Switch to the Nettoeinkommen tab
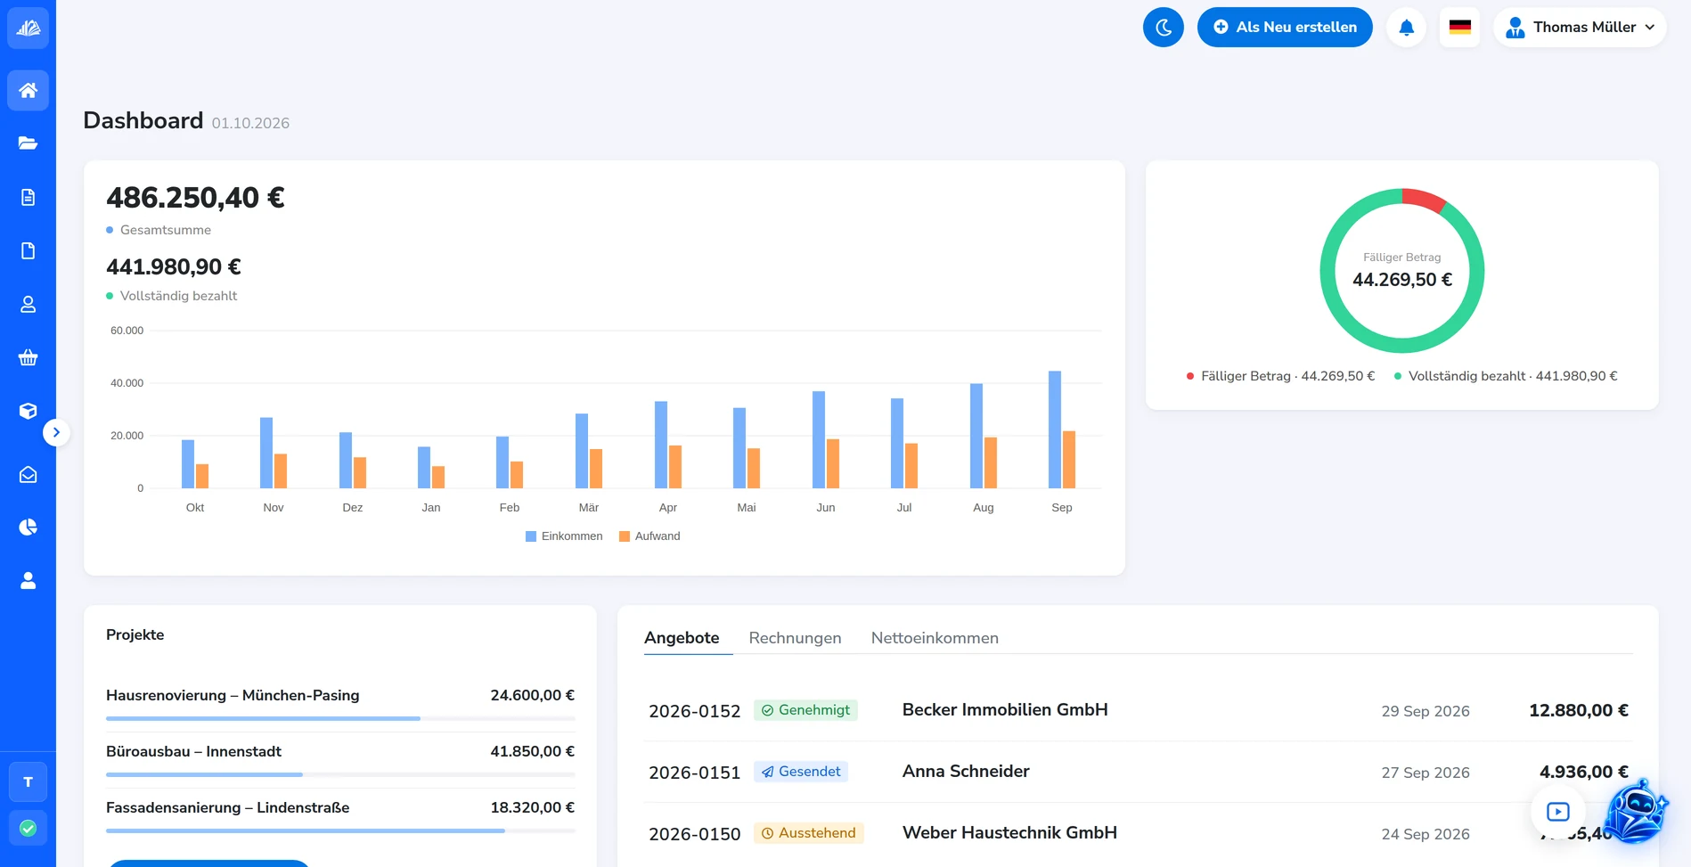The height and width of the screenshot is (867, 1691). pos(935,638)
